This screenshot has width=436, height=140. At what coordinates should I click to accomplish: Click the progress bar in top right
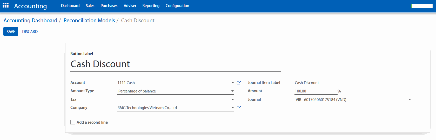[x=421, y=6]
